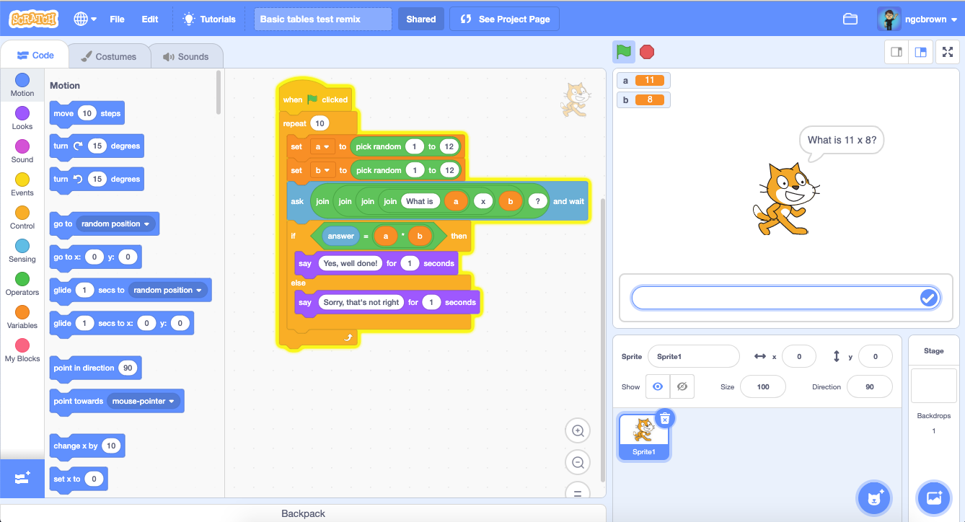The width and height of the screenshot is (965, 522).
Task: Switch to large stage layout
Action: pos(920,52)
